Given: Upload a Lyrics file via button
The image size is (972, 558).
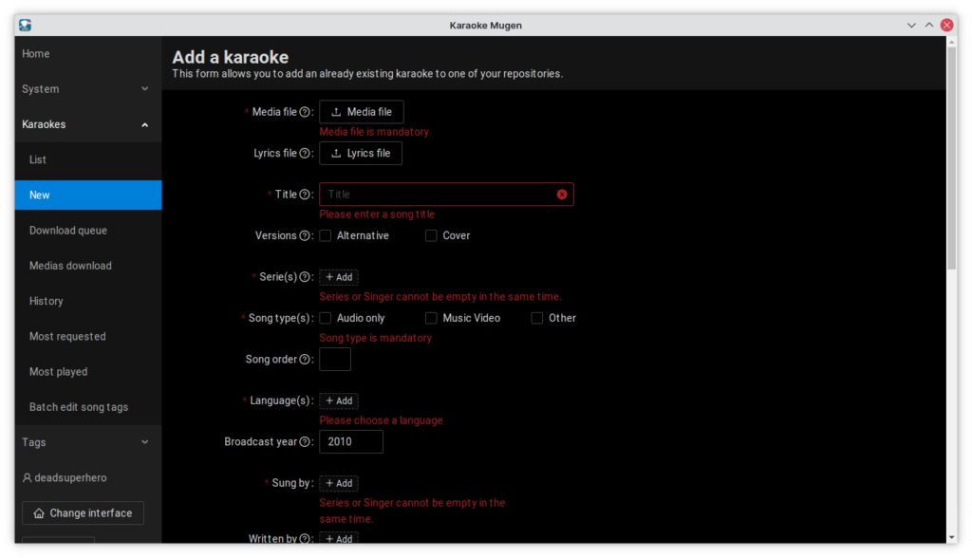Looking at the screenshot, I should 361,153.
